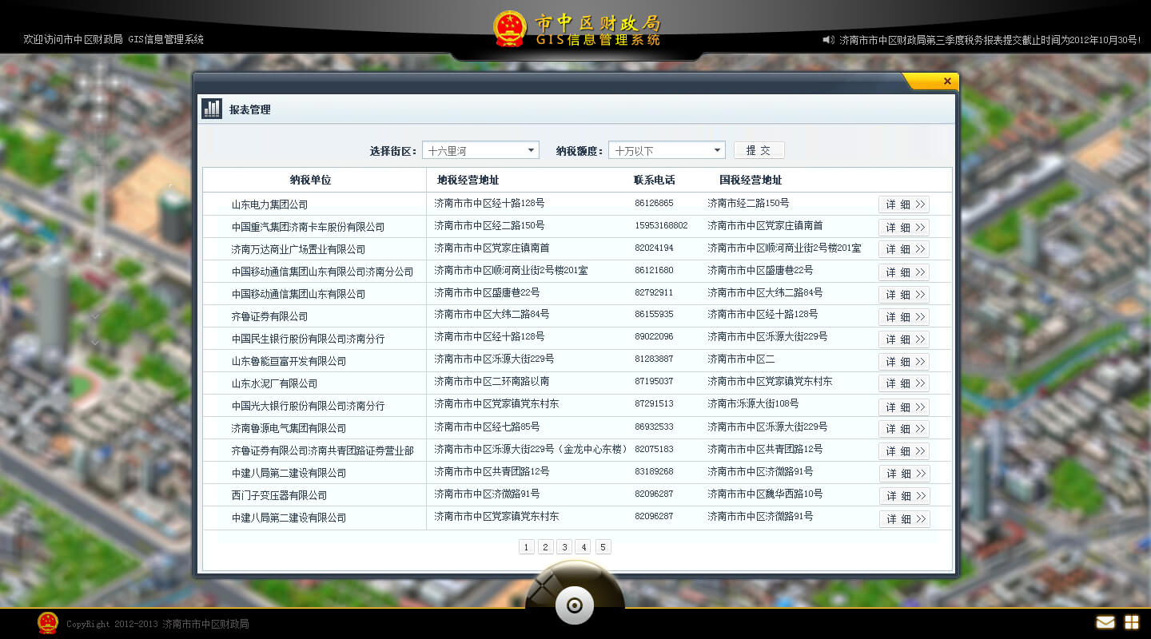
Task: Open details for 中国移动通信集团山东有限公司济南分公司
Action: (904, 272)
